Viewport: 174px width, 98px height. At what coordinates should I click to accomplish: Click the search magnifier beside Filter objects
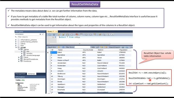tap(16, 37)
